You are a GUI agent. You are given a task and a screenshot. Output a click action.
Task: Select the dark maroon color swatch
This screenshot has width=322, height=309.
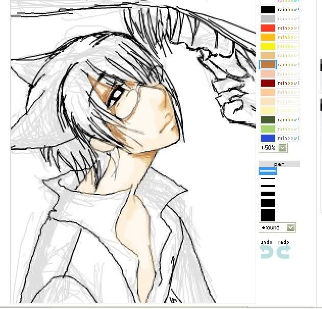[268, 83]
